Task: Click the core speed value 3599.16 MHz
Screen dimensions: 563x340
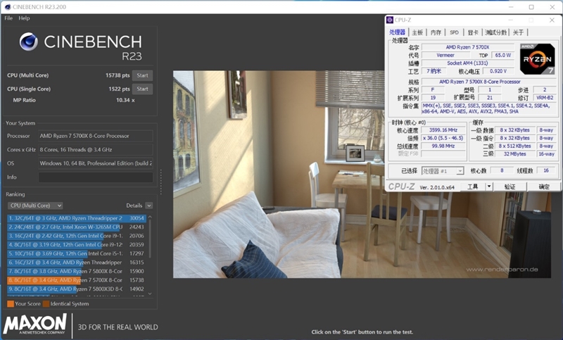Action: 443,130
